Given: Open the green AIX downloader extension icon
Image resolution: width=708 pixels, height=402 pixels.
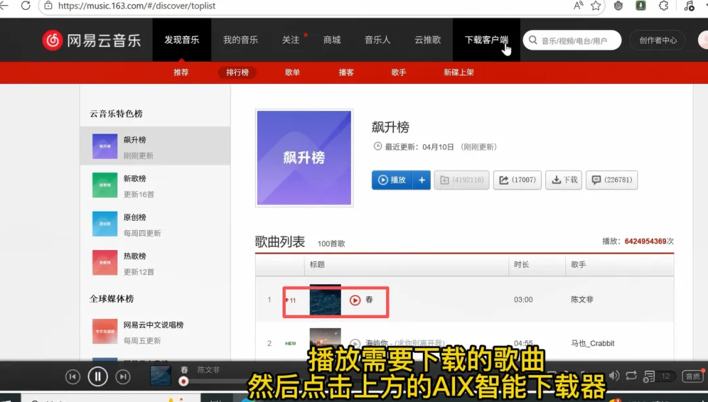Looking at the screenshot, I should click(x=640, y=5).
